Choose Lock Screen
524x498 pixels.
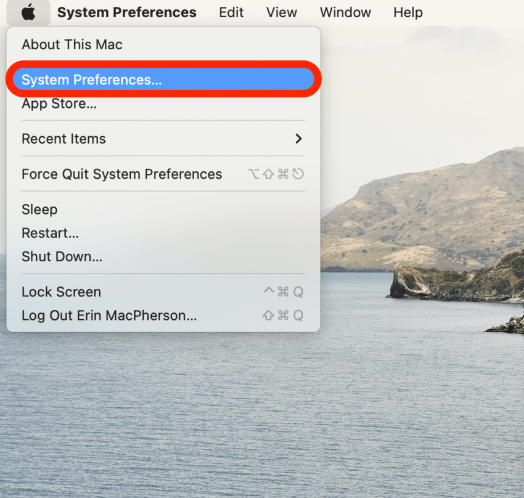163,292
